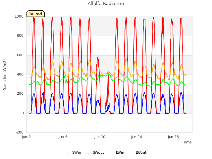Click the -200 y-axis tick label

[x=20, y=132]
